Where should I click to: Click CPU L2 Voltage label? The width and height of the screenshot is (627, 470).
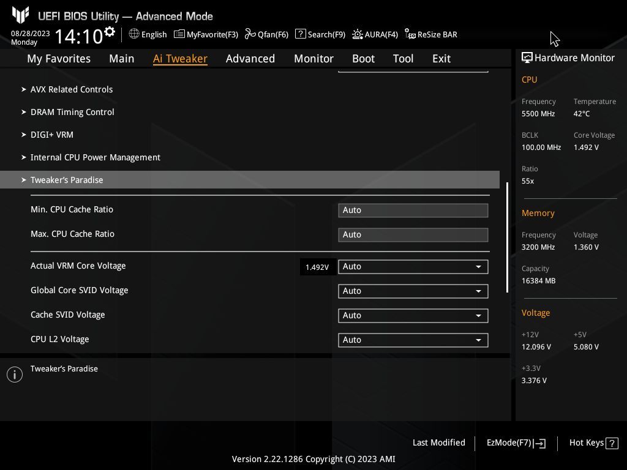point(59,339)
